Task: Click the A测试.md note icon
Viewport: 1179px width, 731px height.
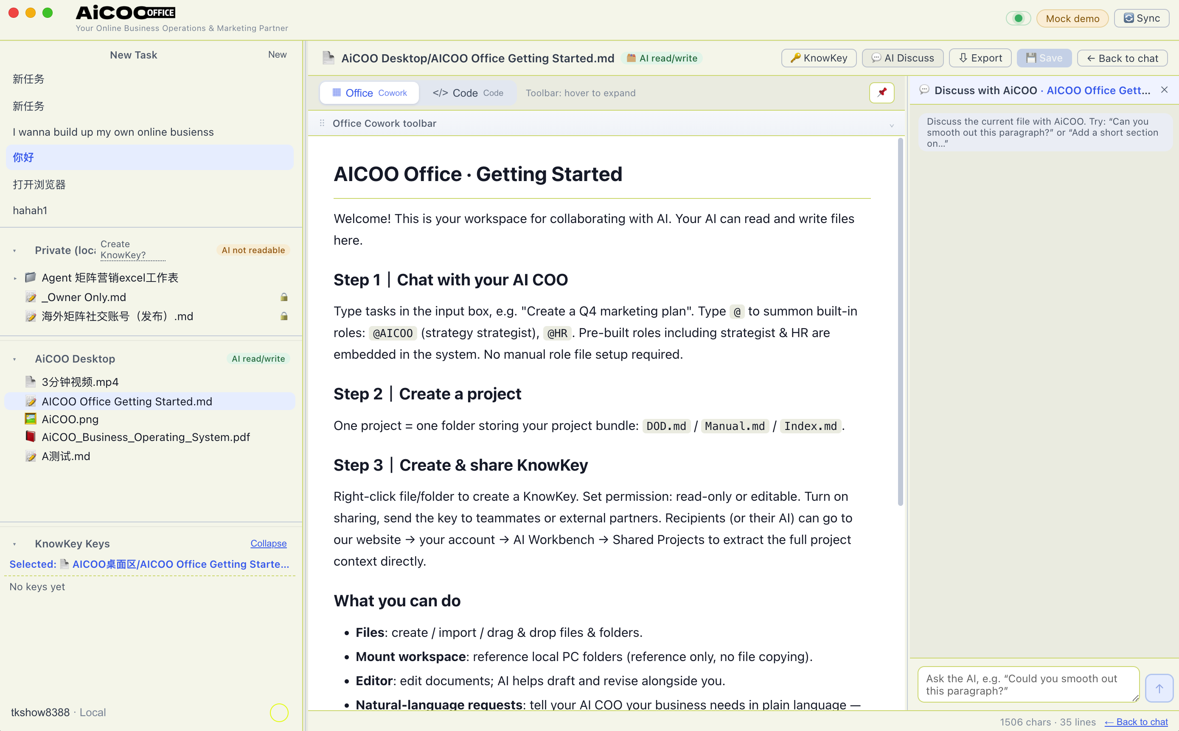Action: 31,456
